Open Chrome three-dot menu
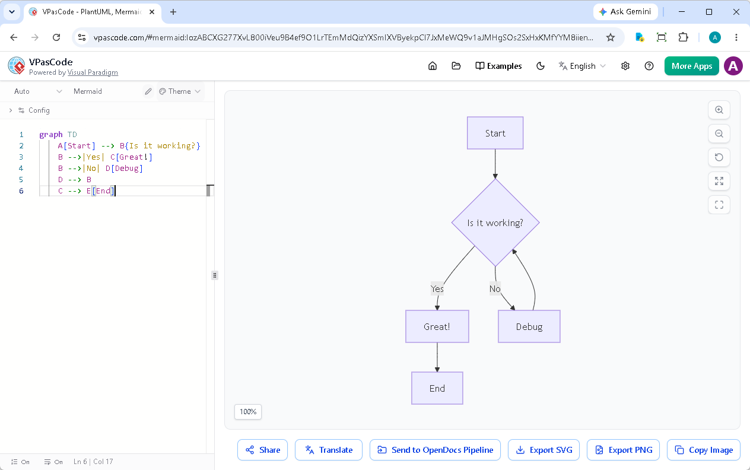Viewport: 750px width, 470px height. 736,37
